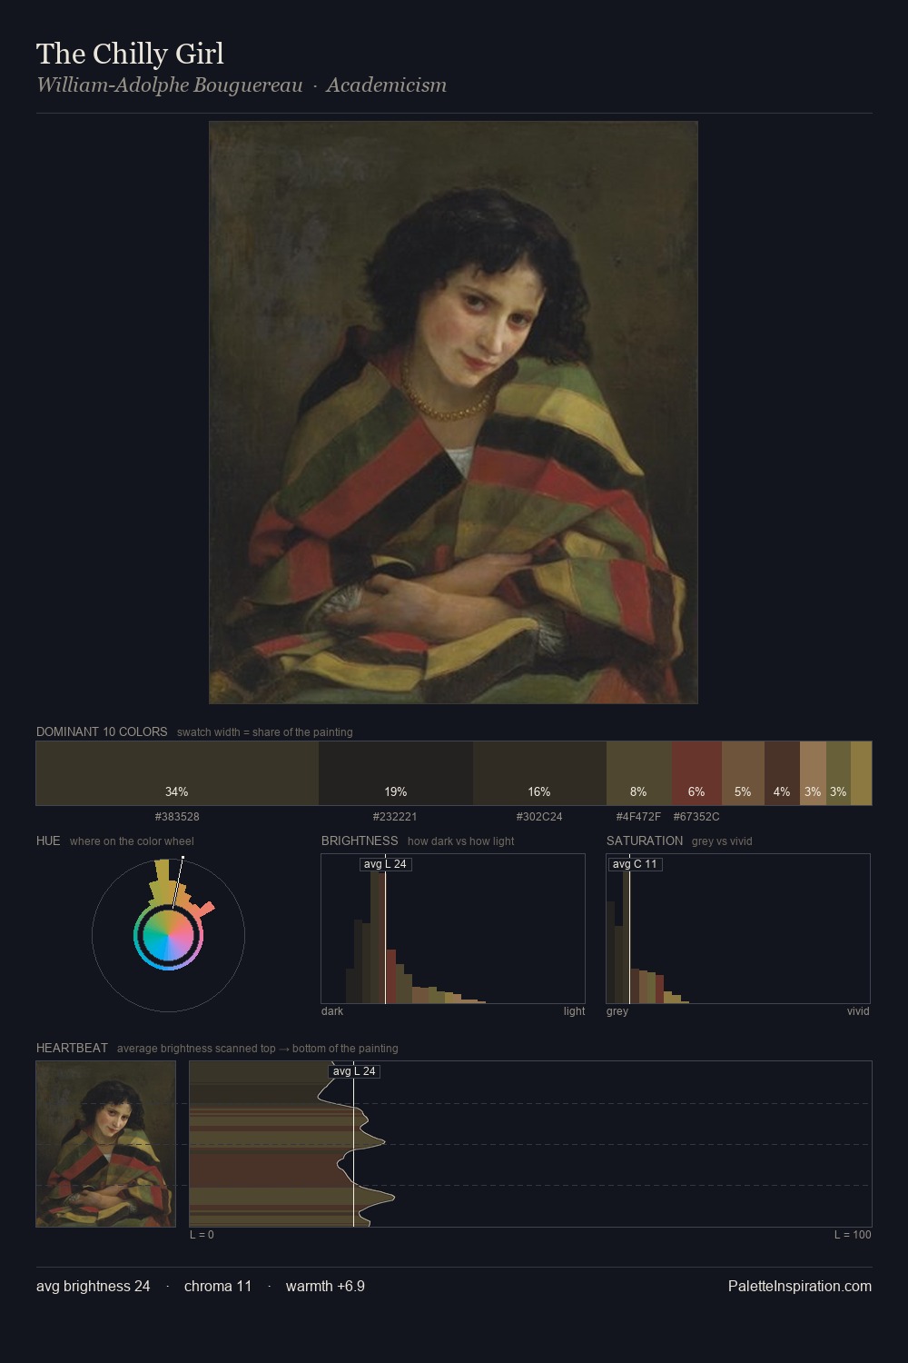Image resolution: width=908 pixels, height=1363 pixels.
Task: Click the 34% dominant color swatch
Action: (x=177, y=773)
